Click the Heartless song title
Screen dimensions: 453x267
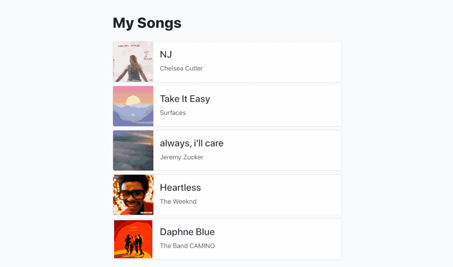(180, 187)
